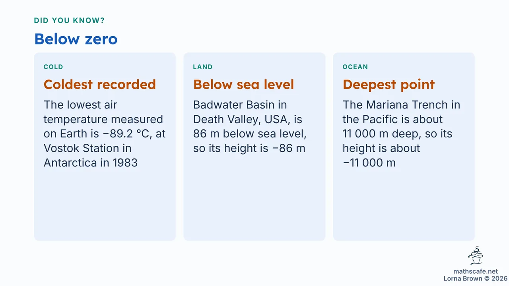Click the −11 000 m height value
This screenshot has height=286, width=509.
[x=369, y=162]
